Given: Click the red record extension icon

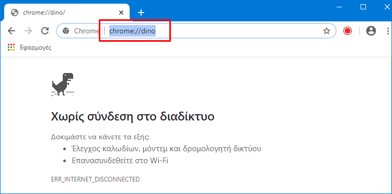Looking at the screenshot, I should coord(348,31).
